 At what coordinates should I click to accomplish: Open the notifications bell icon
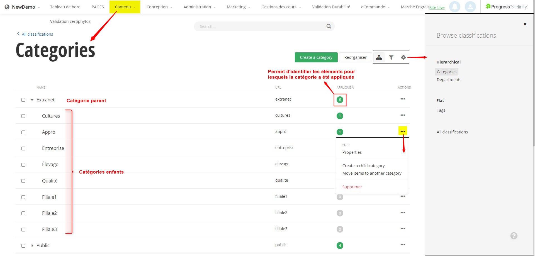(x=454, y=7)
